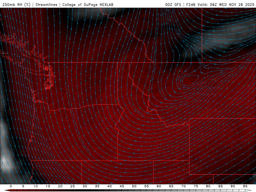Click the "Valid: 06Z WED NOV 26 2025" text

pos(226,4)
